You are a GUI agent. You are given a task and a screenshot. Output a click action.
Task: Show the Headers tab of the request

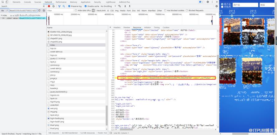[x=117, y=28]
